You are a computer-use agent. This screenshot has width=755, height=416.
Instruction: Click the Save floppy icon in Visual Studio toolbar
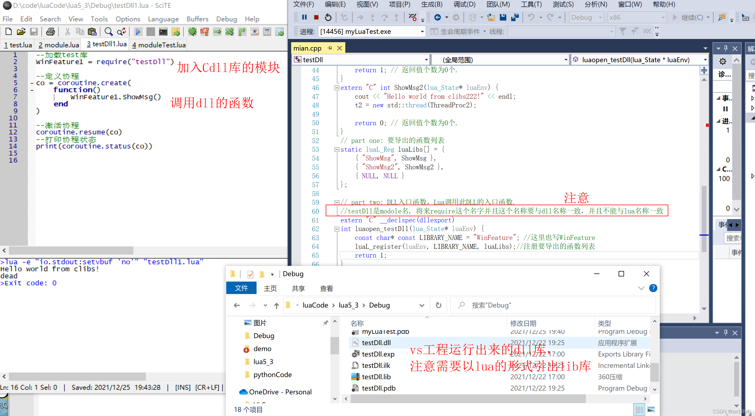tap(503, 17)
